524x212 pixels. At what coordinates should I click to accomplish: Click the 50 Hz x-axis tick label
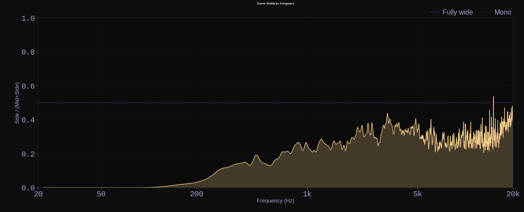pyautogui.click(x=101, y=194)
